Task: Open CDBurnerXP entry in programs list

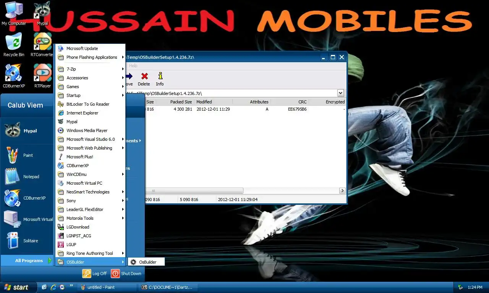Action: 91,166
